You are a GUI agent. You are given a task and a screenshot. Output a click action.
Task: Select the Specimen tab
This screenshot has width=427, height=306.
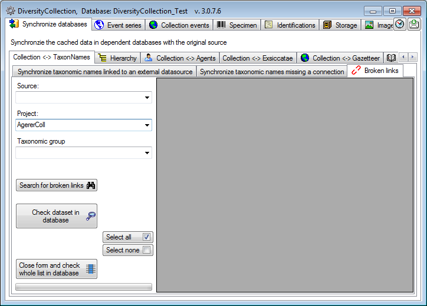point(237,25)
